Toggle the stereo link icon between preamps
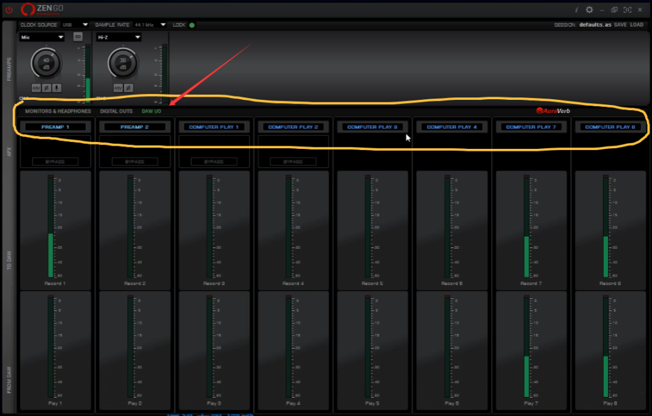 (x=78, y=37)
